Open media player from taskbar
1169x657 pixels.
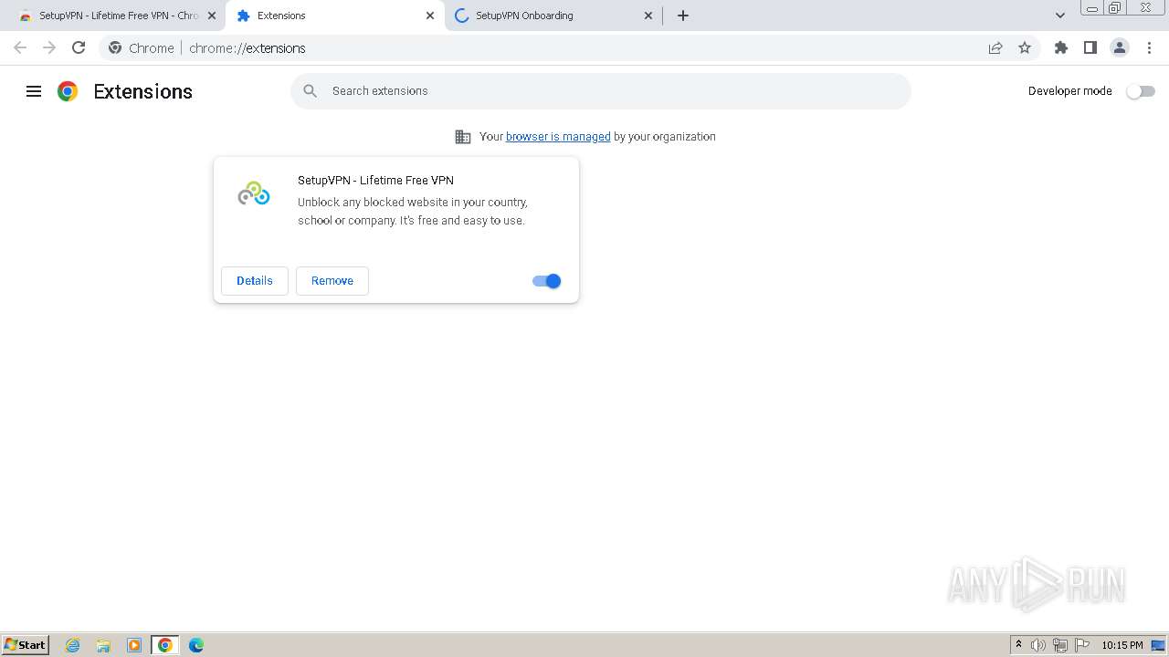(134, 645)
